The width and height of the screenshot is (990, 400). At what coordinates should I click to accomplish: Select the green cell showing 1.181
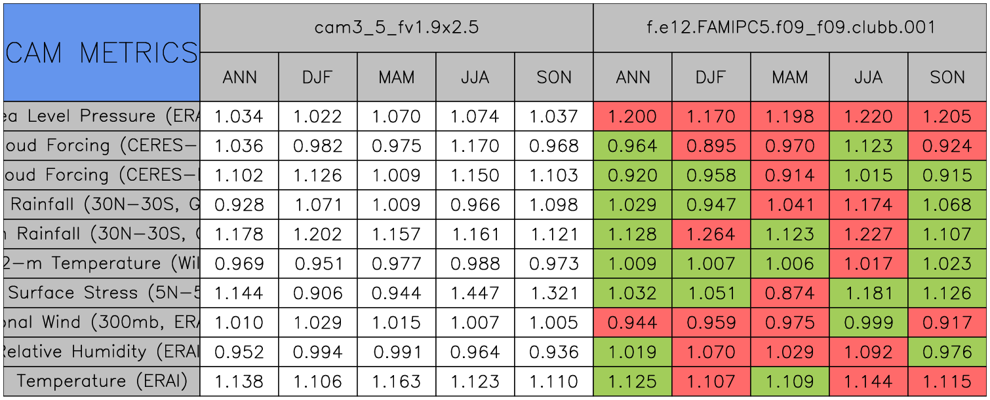(x=868, y=293)
